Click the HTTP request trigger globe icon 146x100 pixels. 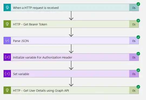coord(7,8)
